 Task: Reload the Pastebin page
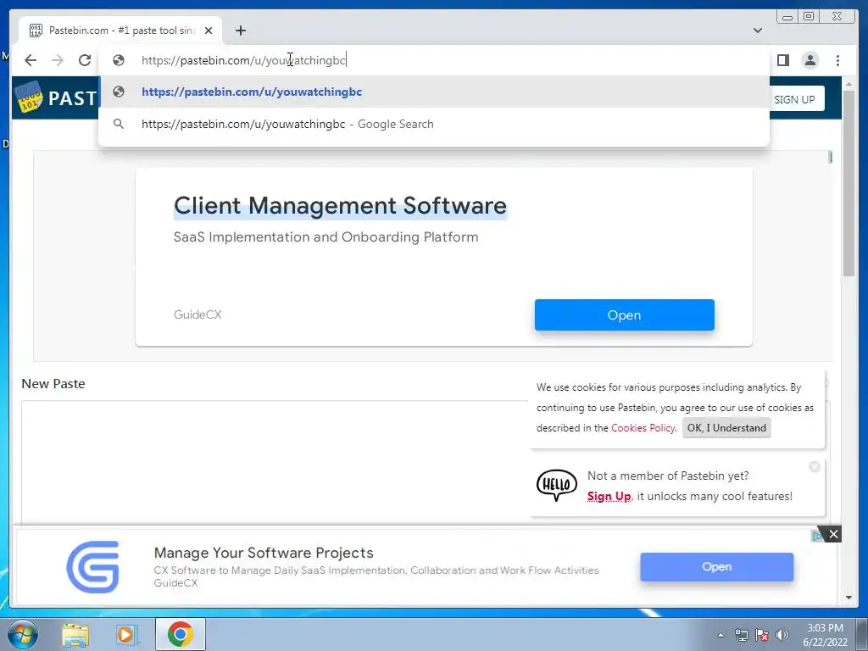(85, 60)
